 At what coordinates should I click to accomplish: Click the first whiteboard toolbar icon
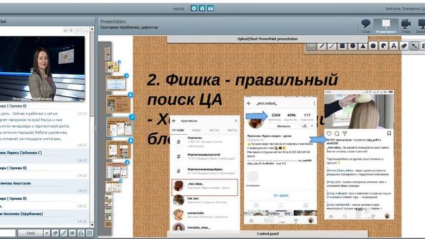pyautogui.click(x=311, y=46)
